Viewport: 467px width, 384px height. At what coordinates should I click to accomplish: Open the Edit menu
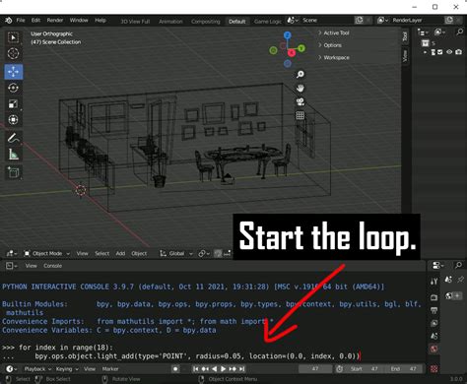[x=35, y=20]
